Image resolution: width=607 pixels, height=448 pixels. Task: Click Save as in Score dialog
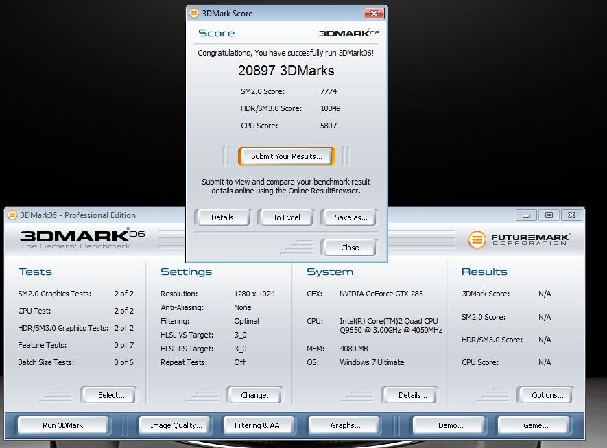[x=350, y=217]
